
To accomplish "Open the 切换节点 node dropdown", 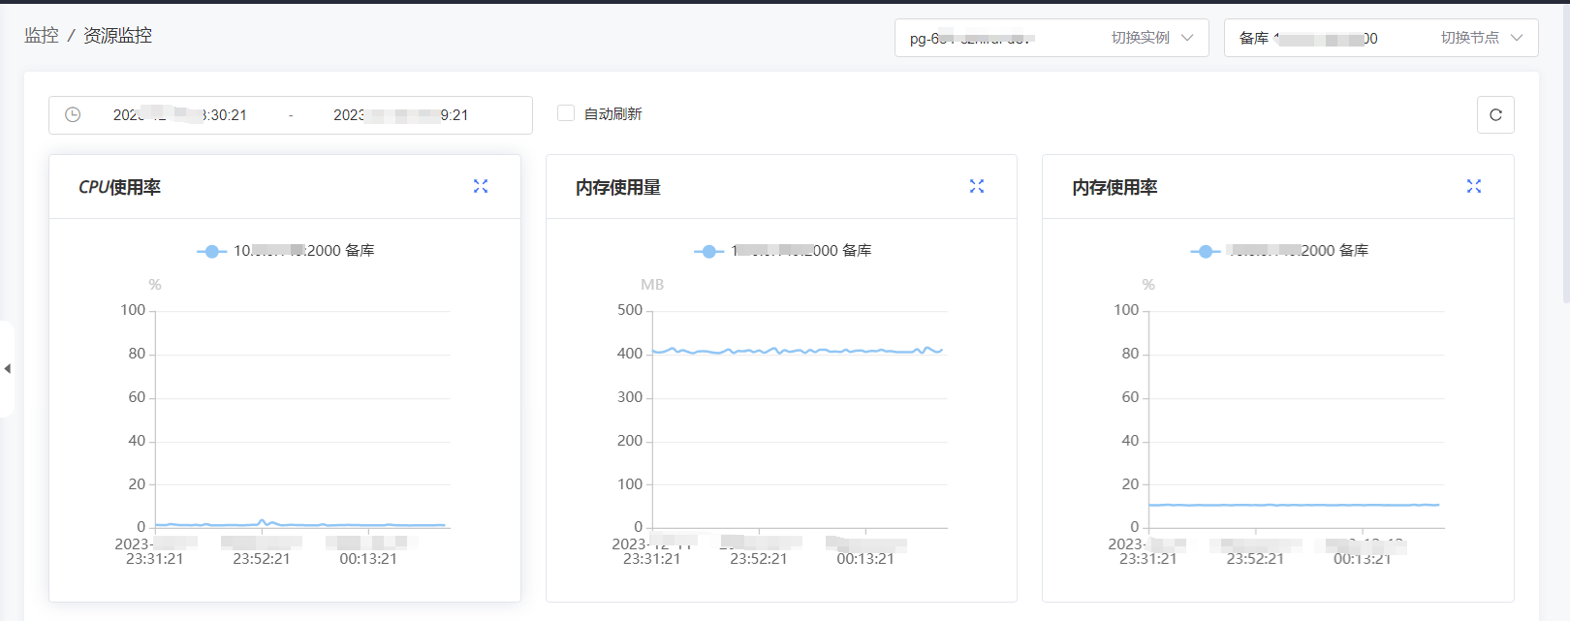I will 1380,38.
